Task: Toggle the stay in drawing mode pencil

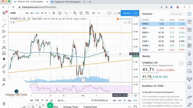Action: point(4,85)
